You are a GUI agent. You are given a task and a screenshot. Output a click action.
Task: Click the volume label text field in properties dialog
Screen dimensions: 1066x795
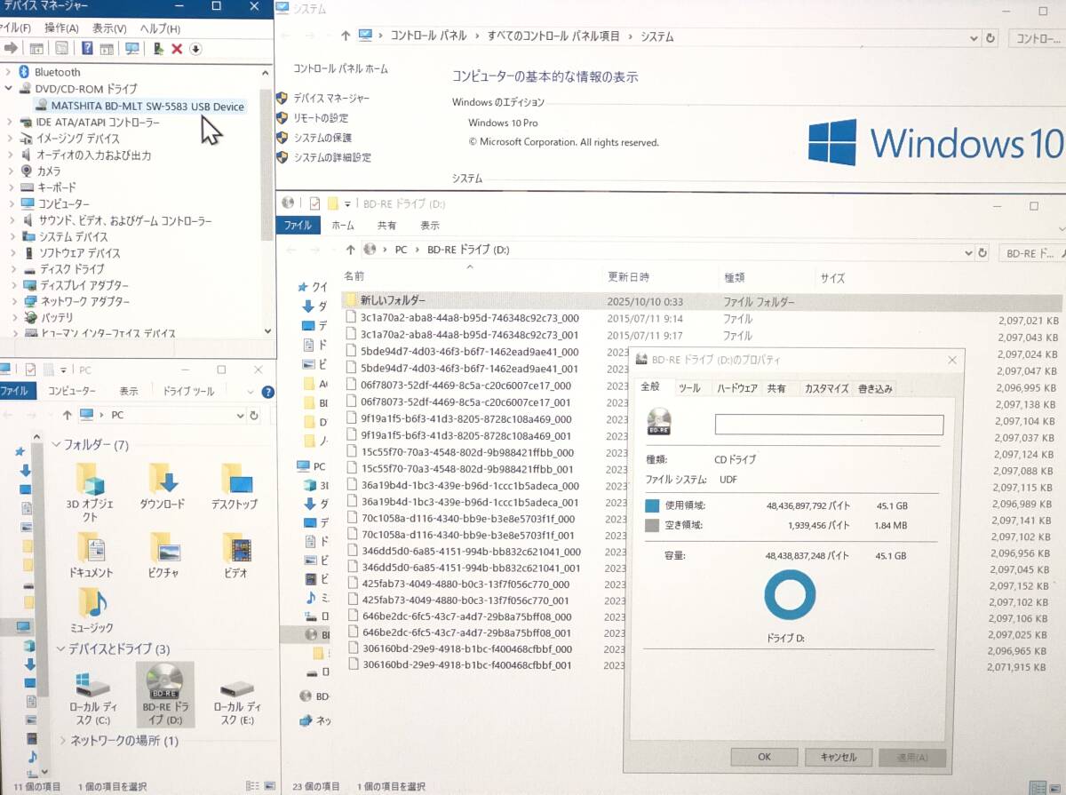[829, 425]
